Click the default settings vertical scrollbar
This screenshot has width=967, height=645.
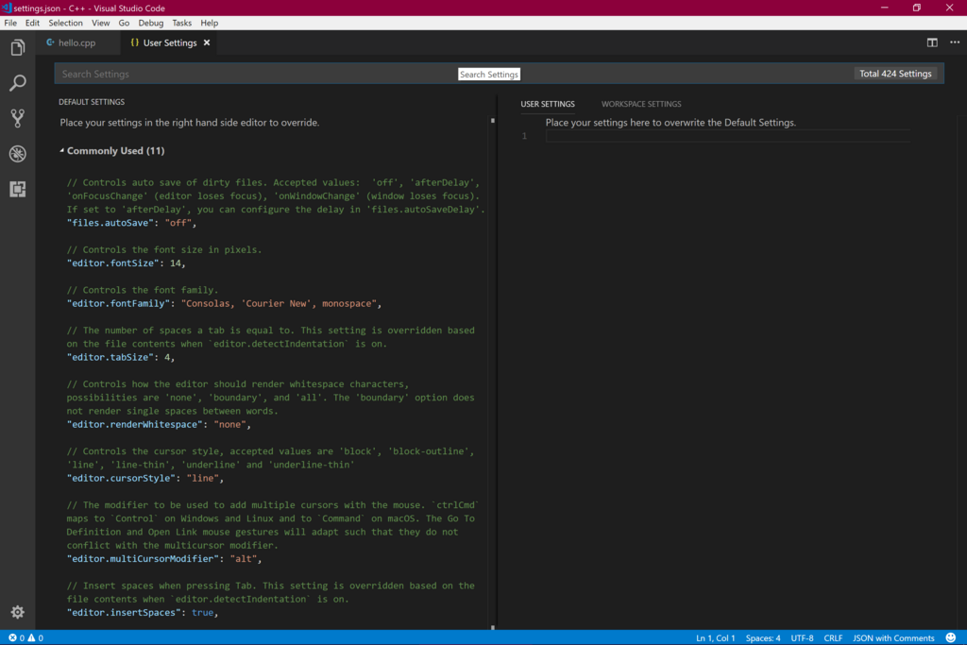(492, 373)
